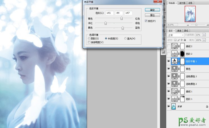Image resolution: width=209 pixels, height=128 pixels.
Task: Click the 选取颜色 3 adjustment icon
Action: tap(175, 76)
